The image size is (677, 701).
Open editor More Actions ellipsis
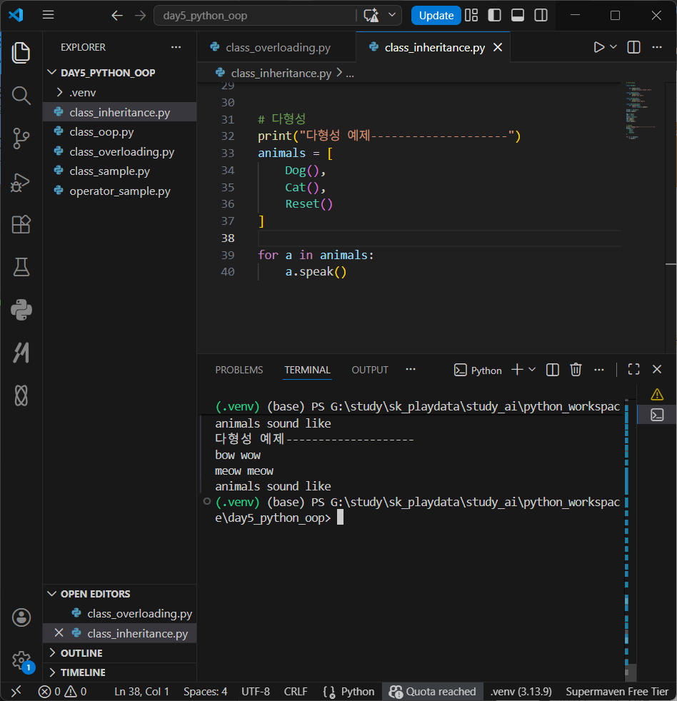(657, 47)
